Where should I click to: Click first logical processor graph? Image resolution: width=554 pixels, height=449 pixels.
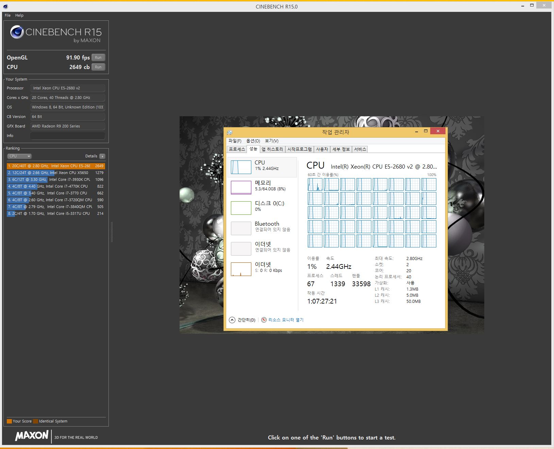(315, 185)
